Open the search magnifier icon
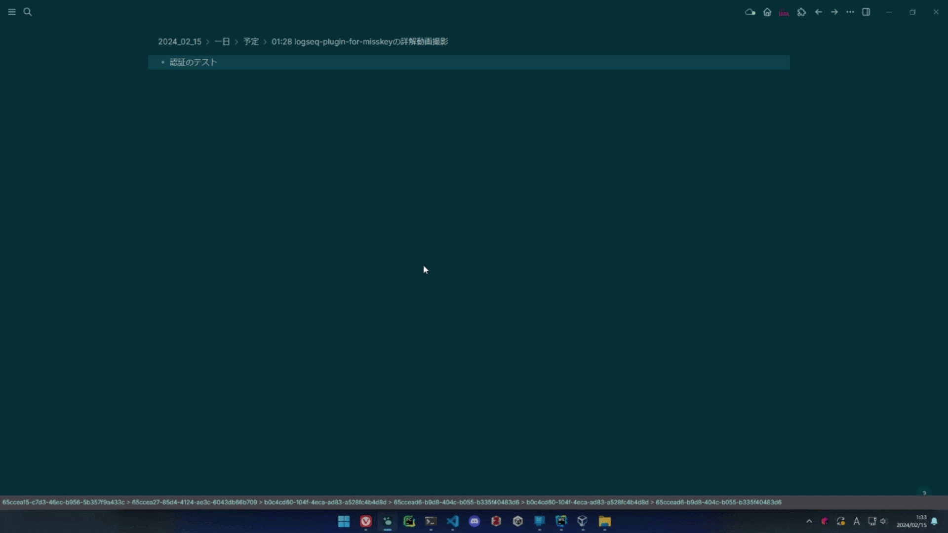948x533 pixels. (x=28, y=12)
